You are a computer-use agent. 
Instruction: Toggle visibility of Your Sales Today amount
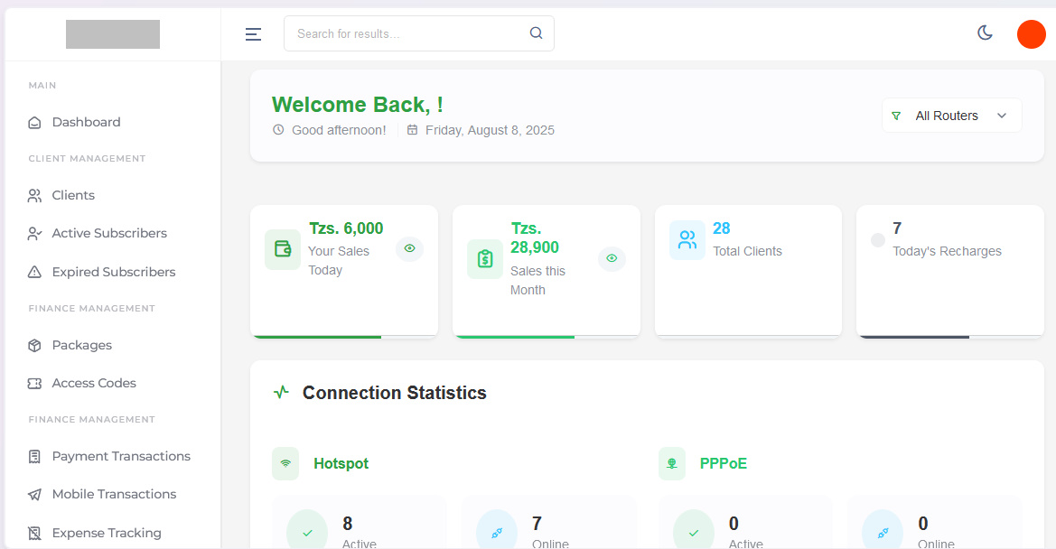point(409,248)
